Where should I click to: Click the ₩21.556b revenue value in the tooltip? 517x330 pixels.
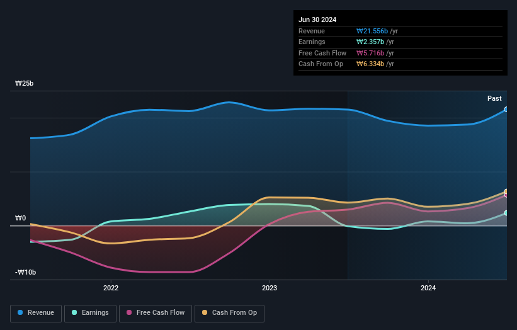point(372,31)
